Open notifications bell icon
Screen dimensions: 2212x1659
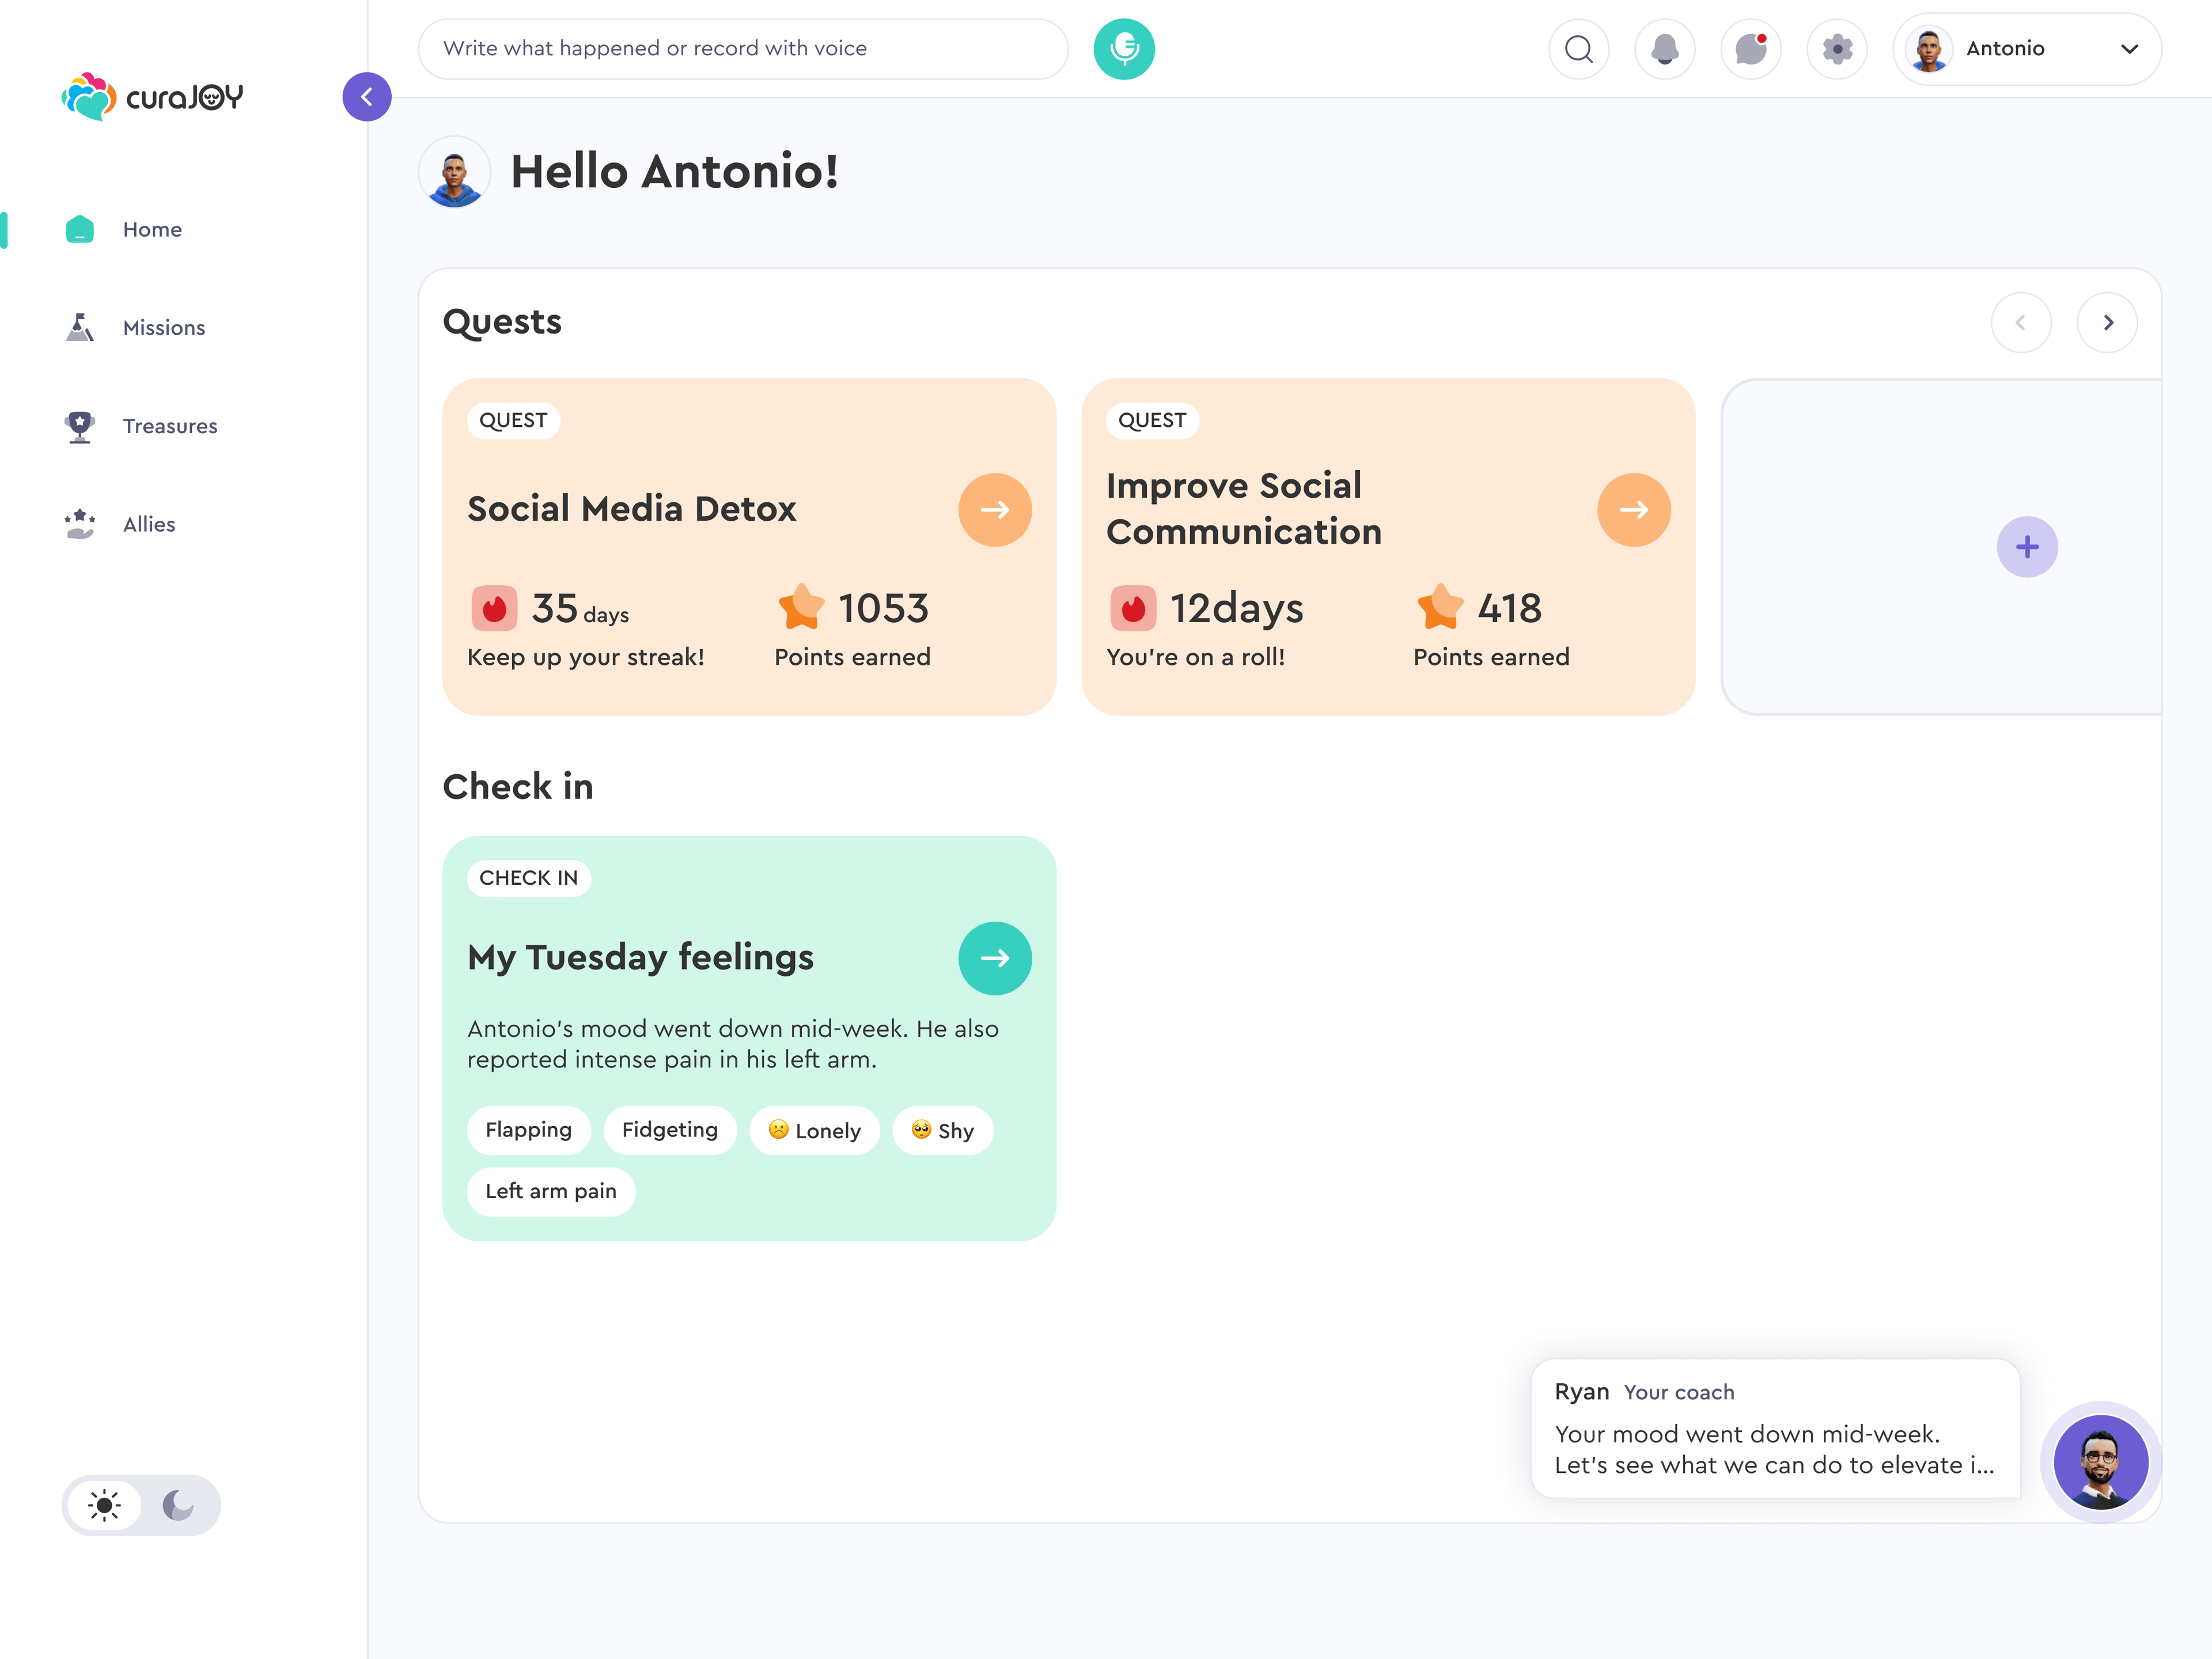pos(1665,48)
